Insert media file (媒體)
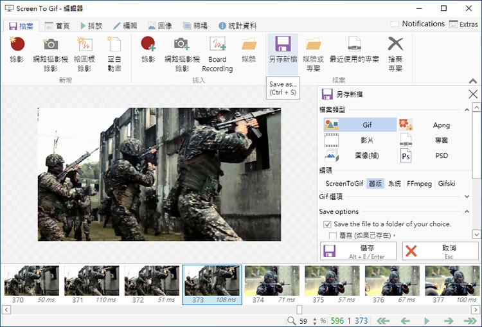The height and width of the screenshot is (327, 482). pos(249,50)
